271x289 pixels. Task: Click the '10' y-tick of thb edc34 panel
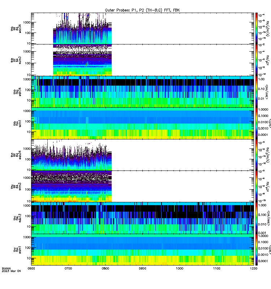coord(29,100)
